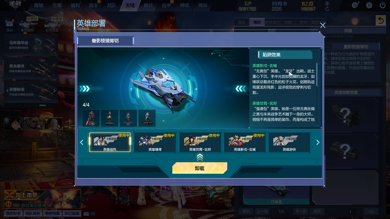
Task: Click the mail envelope icon
Action: coord(86,214)
